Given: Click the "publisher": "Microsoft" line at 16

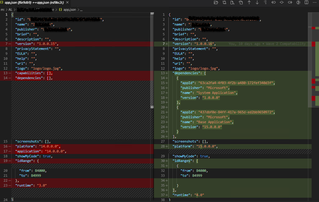Looking at the screenshot, I should click(205, 88).
